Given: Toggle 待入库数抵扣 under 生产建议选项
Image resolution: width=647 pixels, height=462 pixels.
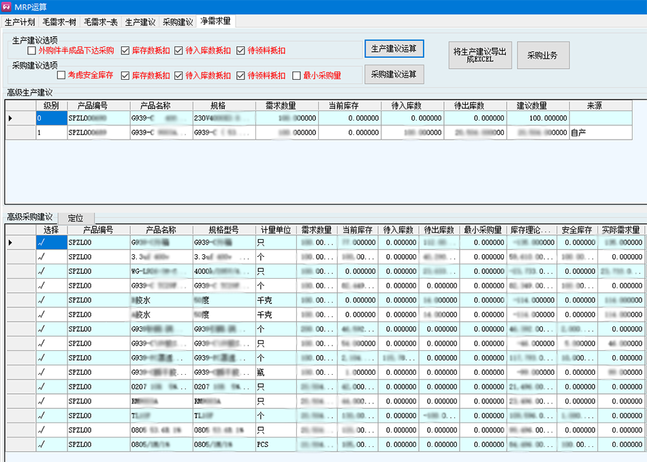Looking at the screenshot, I should 178,50.
